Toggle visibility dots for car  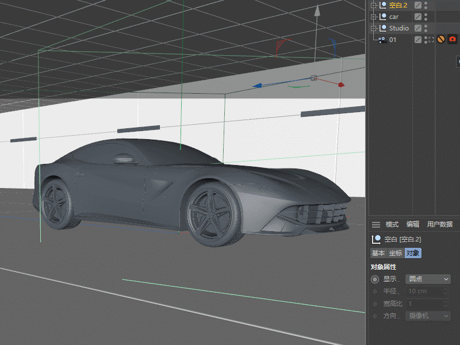pyautogui.click(x=425, y=17)
